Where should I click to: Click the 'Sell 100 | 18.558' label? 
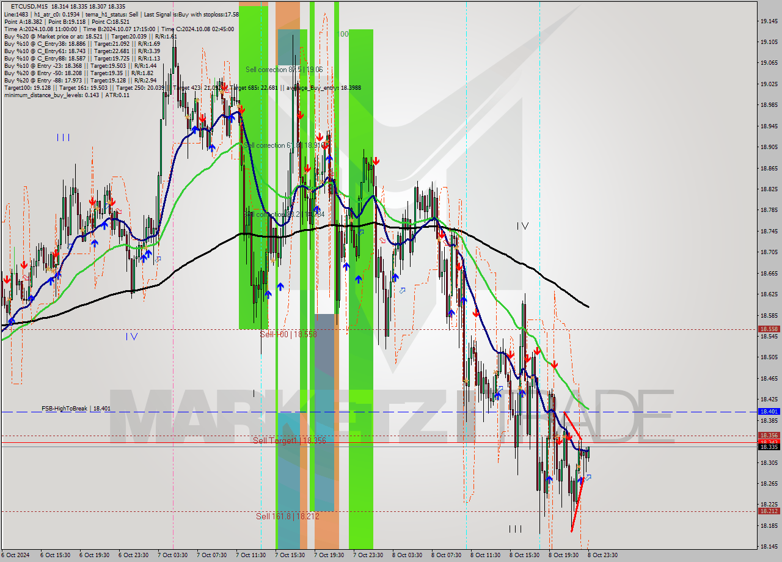coord(288,334)
